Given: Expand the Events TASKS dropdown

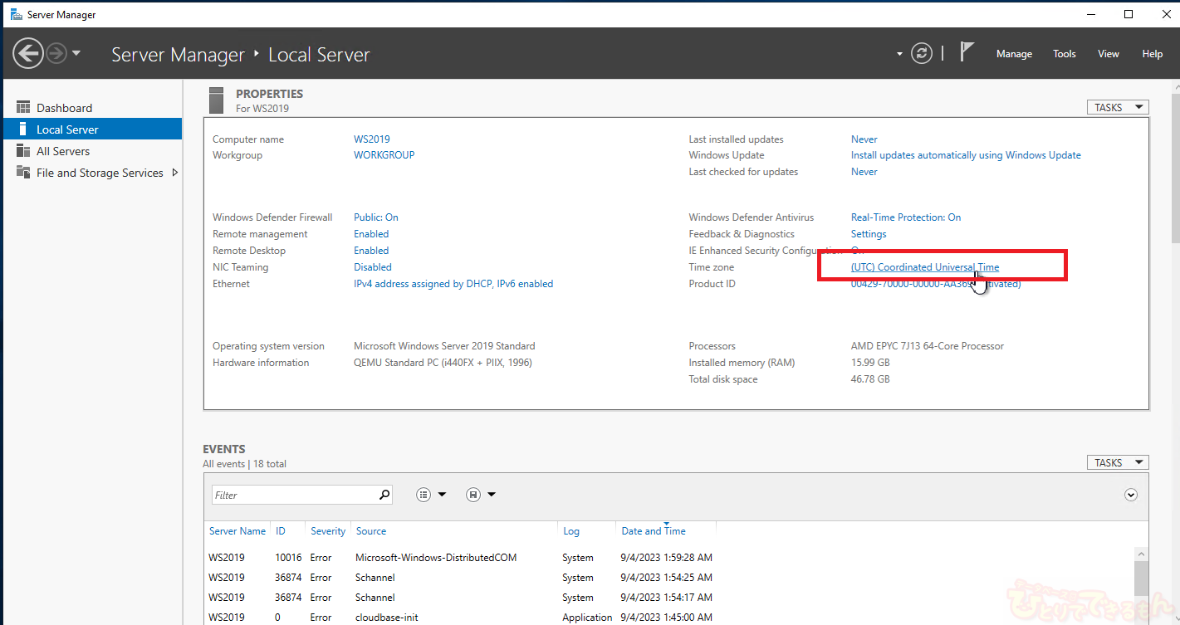Looking at the screenshot, I should [x=1117, y=462].
